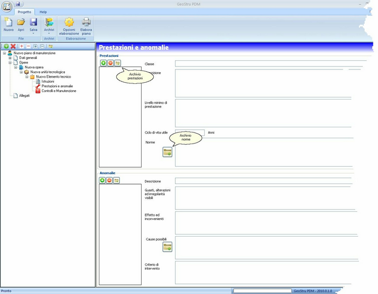The width and height of the screenshot is (378, 294).
Task: Switch to the Progetto ribbon tab
Action: click(24, 12)
